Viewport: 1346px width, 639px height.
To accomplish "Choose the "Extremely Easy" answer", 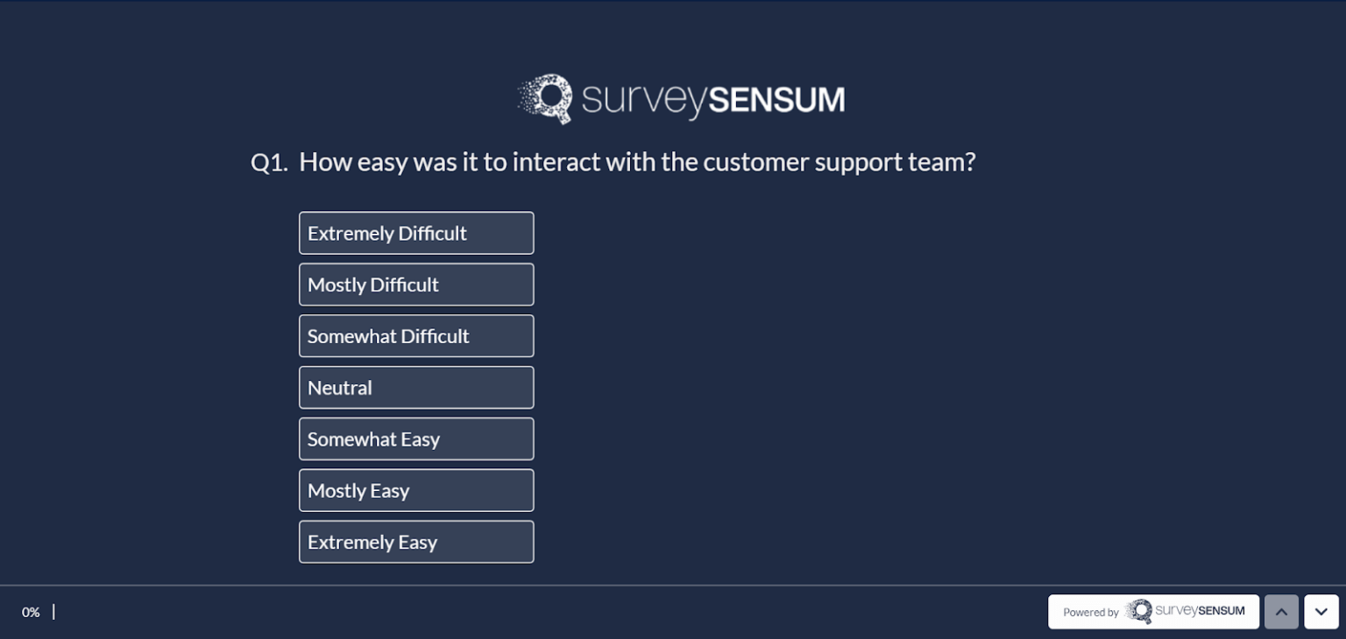I will pyautogui.click(x=416, y=541).
